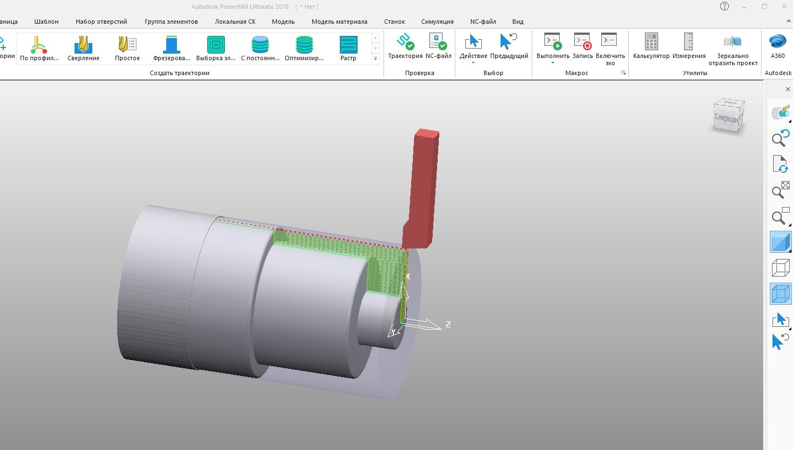Choose the Выборка эл... strategy icon
The height and width of the screenshot is (450, 793).
coord(215,48)
